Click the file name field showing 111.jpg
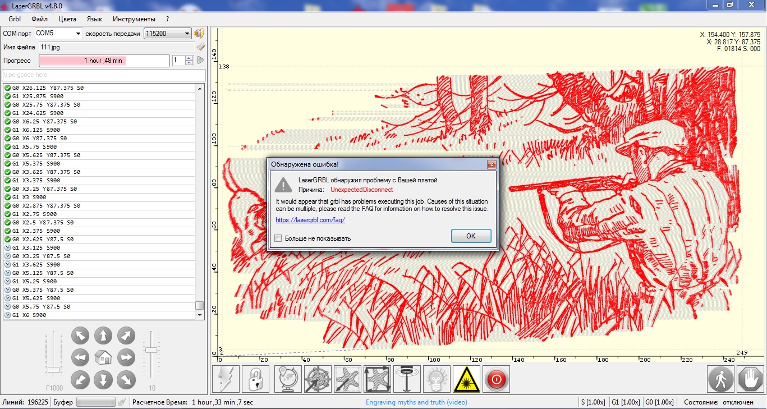This screenshot has width=767, height=409. pyautogui.click(x=116, y=47)
